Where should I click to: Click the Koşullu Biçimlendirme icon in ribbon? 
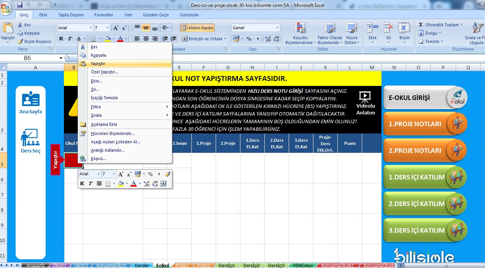point(300,29)
